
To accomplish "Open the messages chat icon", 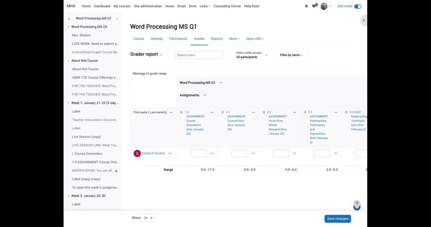I will pos(314,6).
